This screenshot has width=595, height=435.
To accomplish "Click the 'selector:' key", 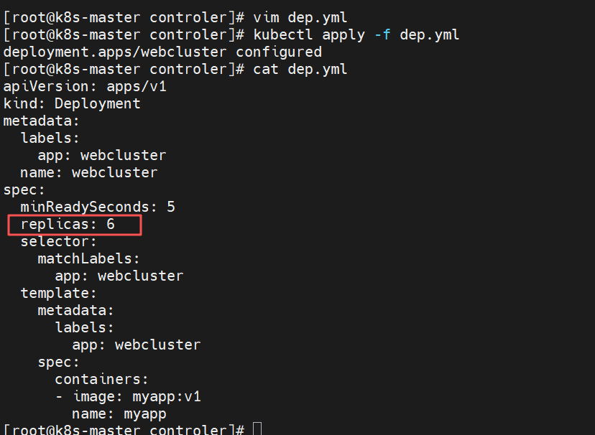I will pyautogui.click(x=59, y=241).
